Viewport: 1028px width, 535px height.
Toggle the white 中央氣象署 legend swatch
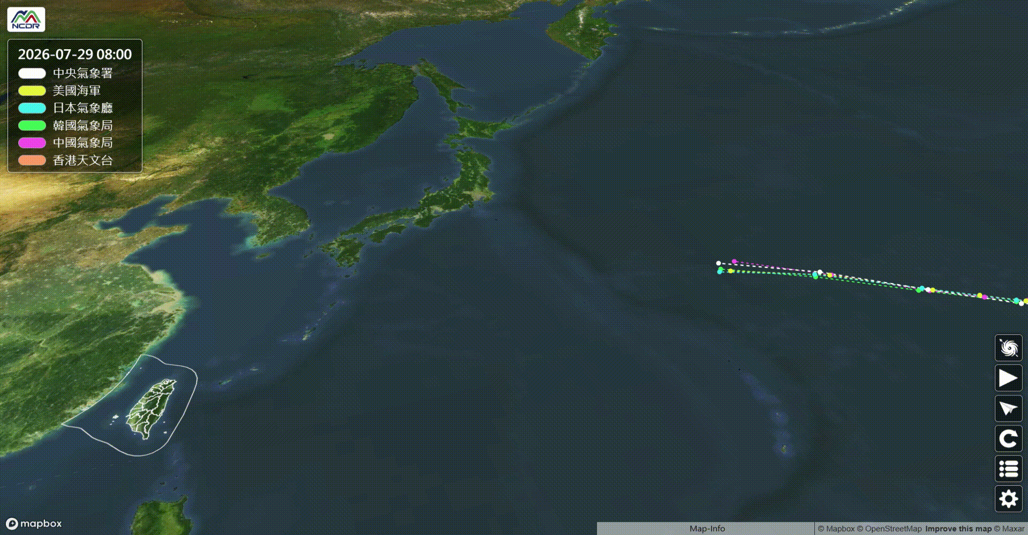(32, 73)
